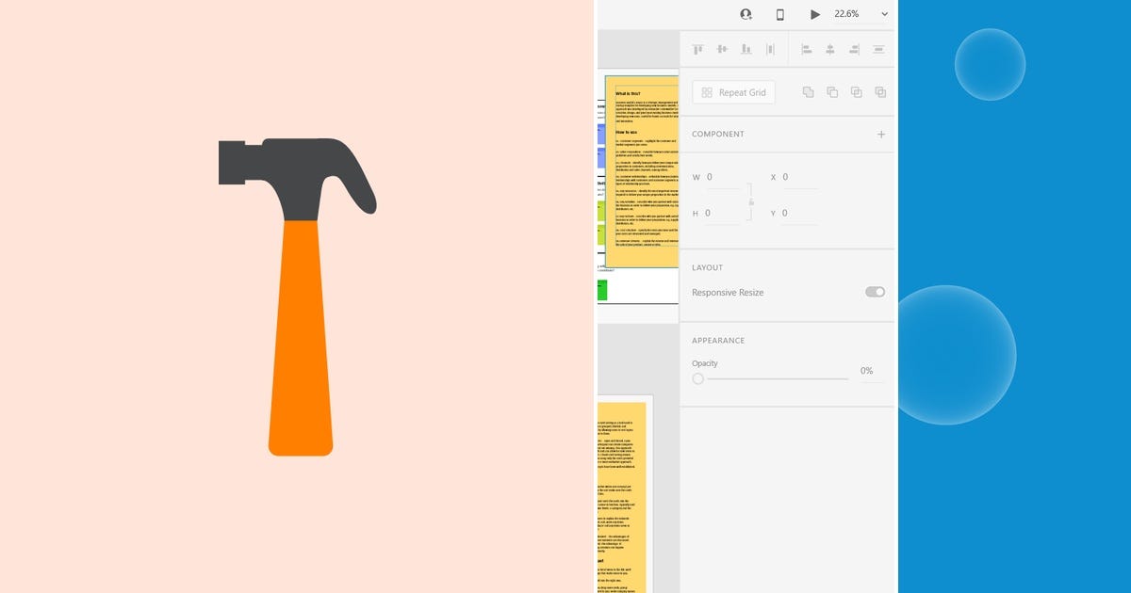Align objects to horizontal center

coord(830,48)
